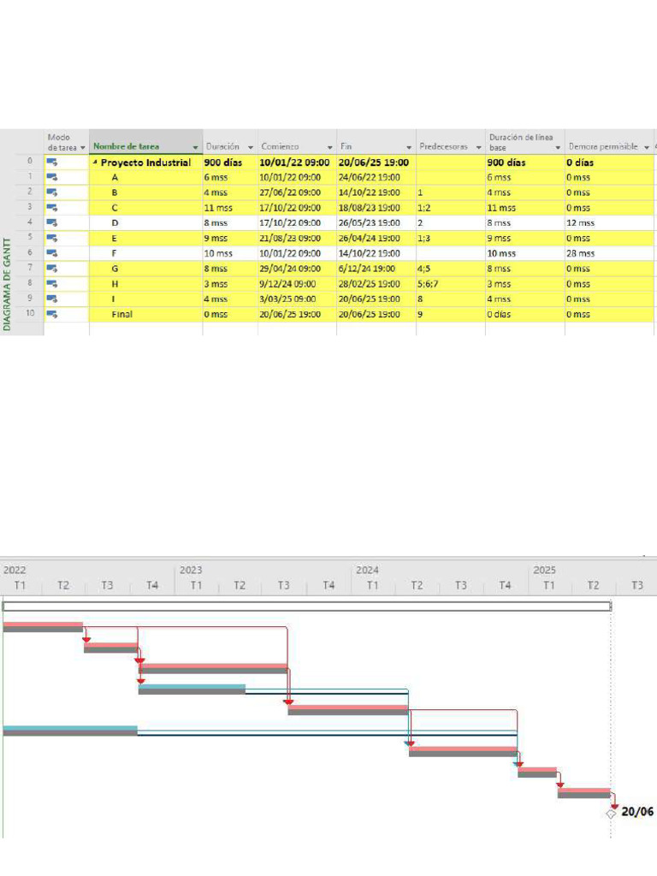The image size is (657, 876).
Task: Click the 2023 year label in the timescale
Action: point(191,570)
